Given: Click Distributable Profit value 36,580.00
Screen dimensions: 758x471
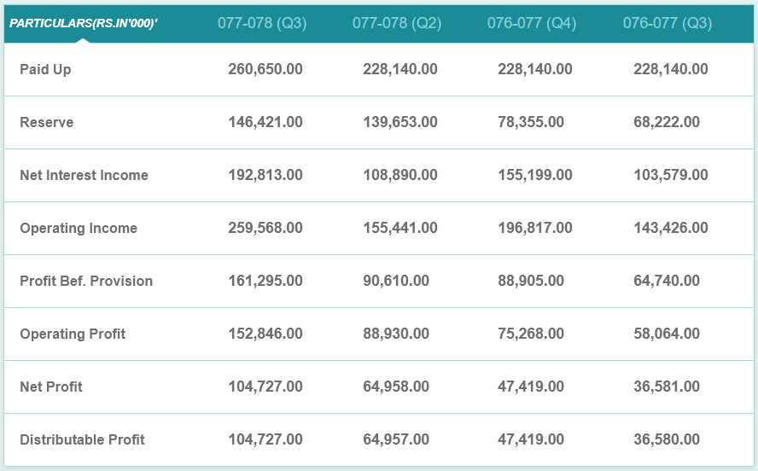Looking at the screenshot, I should 667,439.
